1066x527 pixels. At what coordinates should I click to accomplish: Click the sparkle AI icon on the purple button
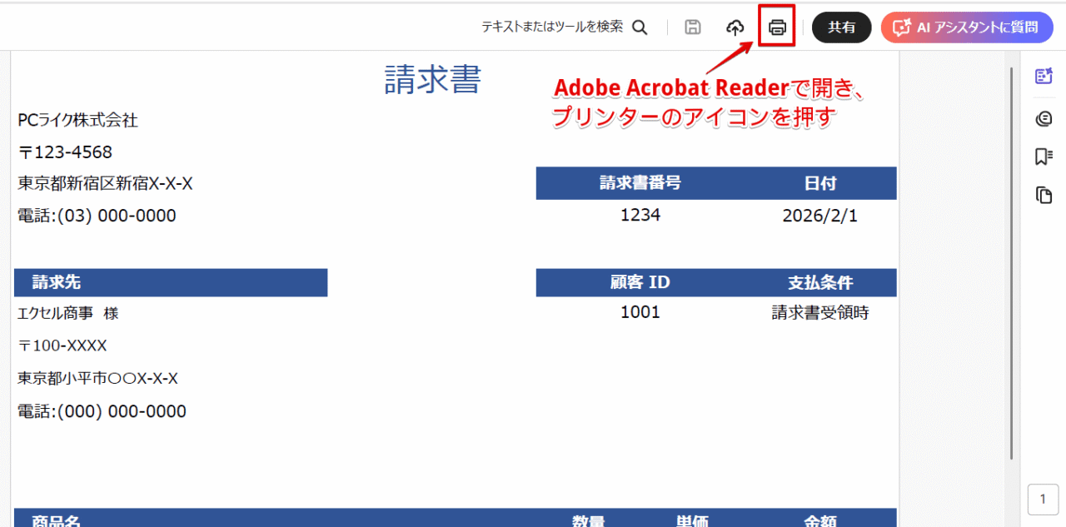point(901,27)
